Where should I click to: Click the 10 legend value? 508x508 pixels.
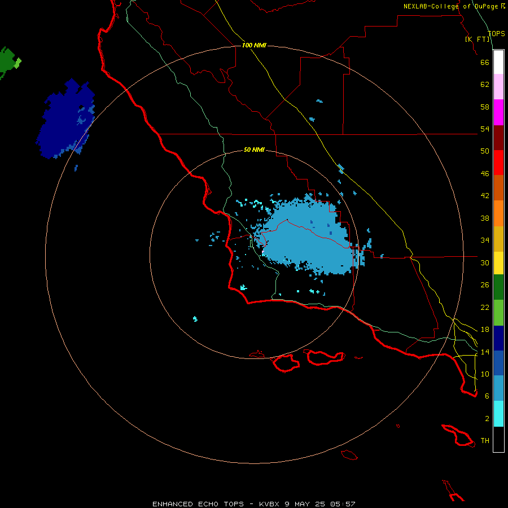(x=485, y=374)
